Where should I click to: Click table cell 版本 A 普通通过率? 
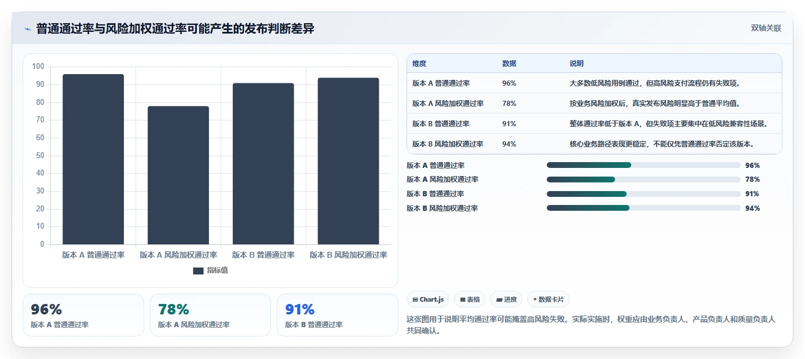(x=441, y=83)
